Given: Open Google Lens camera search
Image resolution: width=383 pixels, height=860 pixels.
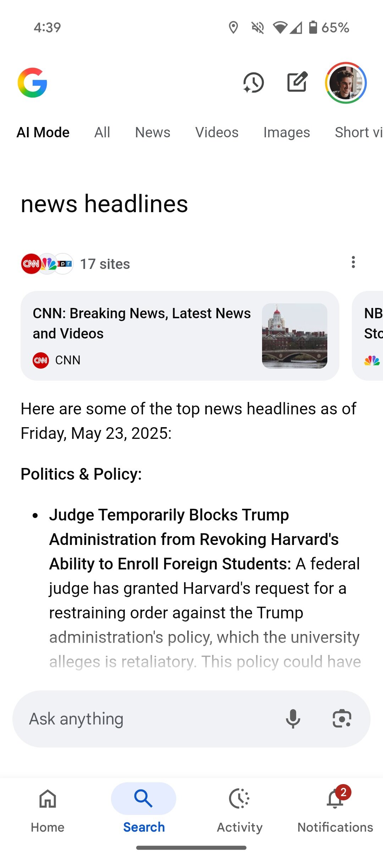Looking at the screenshot, I should click(x=342, y=719).
